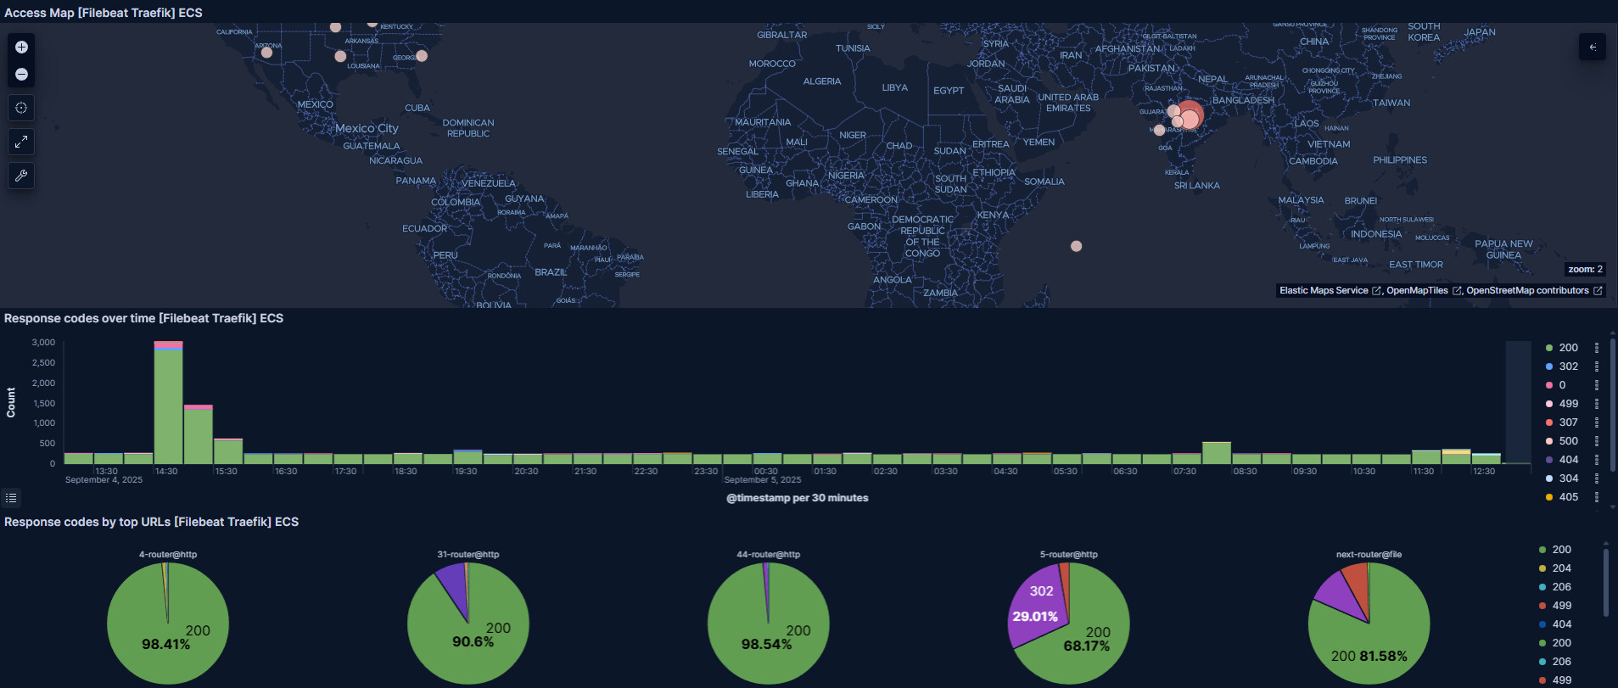Open the OpenStreetMap contributors link
The width and height of the screenshot is (1618, 688).
pyautogui.click(x=1527, y=291)
